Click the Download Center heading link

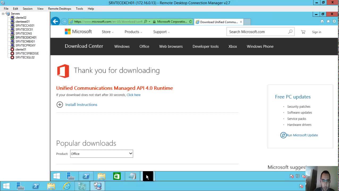[x=84, y=46]
